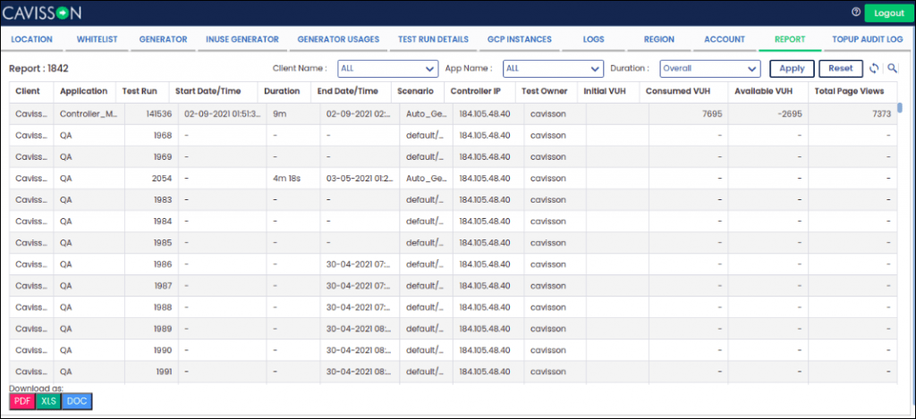The image size is (916, 419).
Task: Click the 4m 18s duration cell
Action: (x=293, y=178)
